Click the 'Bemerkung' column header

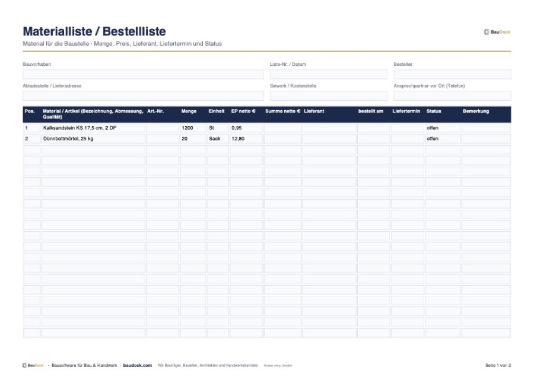[475, 111]
